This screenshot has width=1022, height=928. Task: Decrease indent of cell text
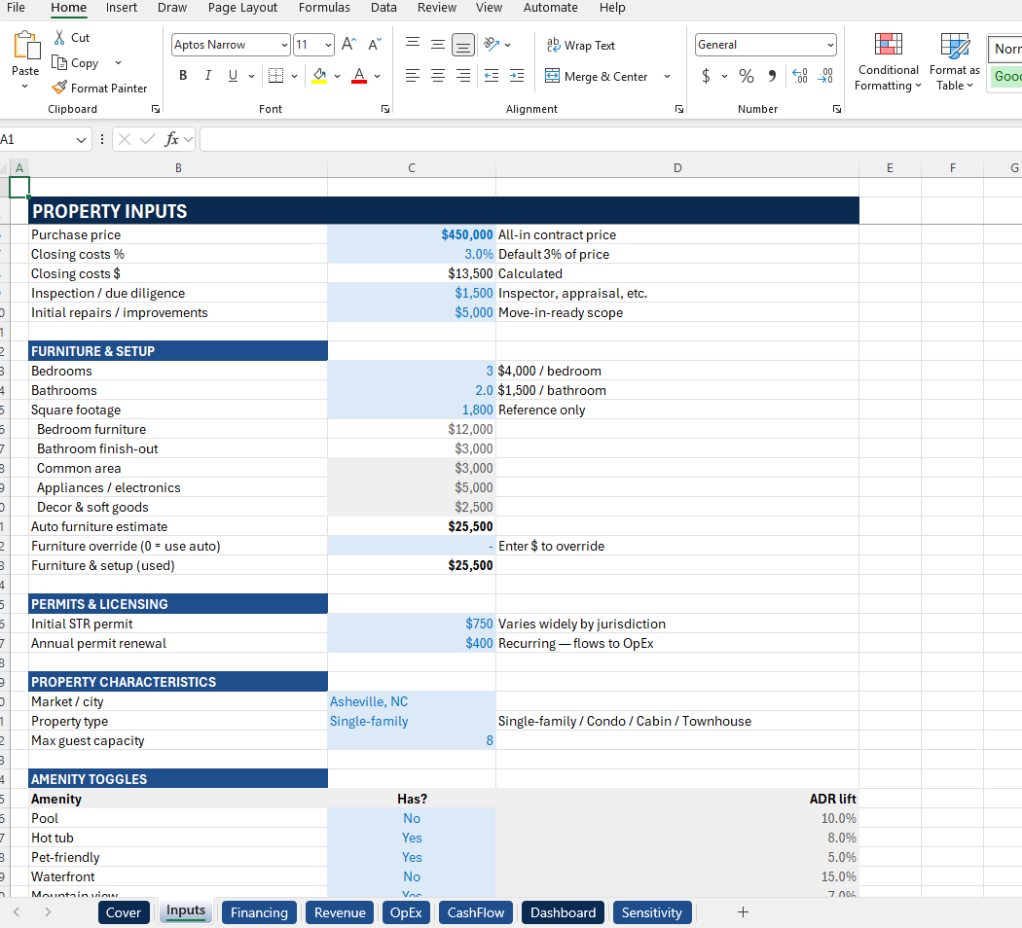click(492, 76)
